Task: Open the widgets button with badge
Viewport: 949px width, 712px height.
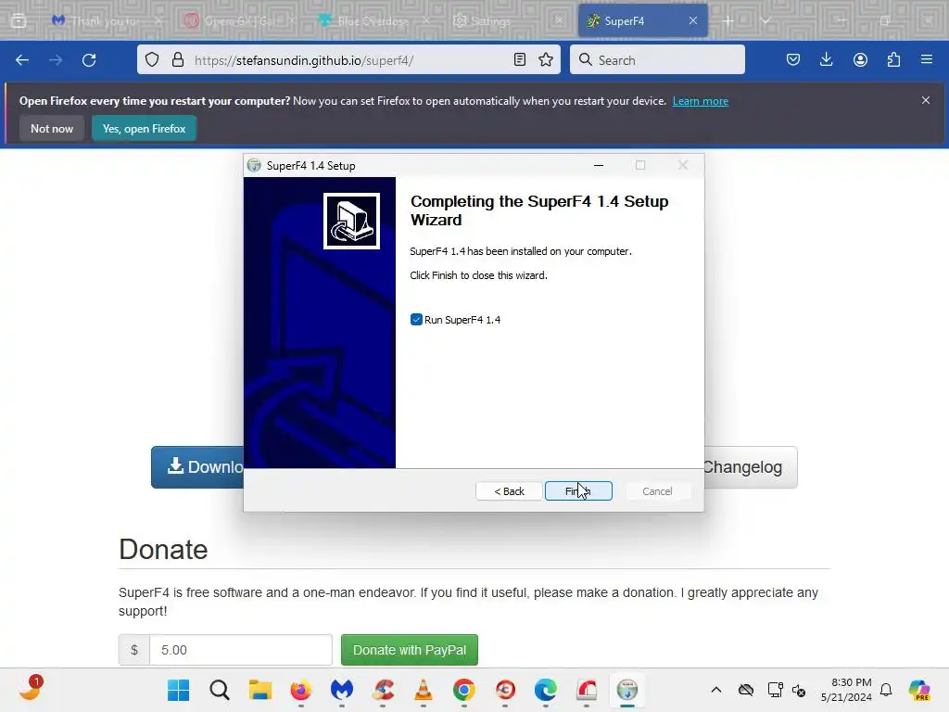Action: pos(31,690)
